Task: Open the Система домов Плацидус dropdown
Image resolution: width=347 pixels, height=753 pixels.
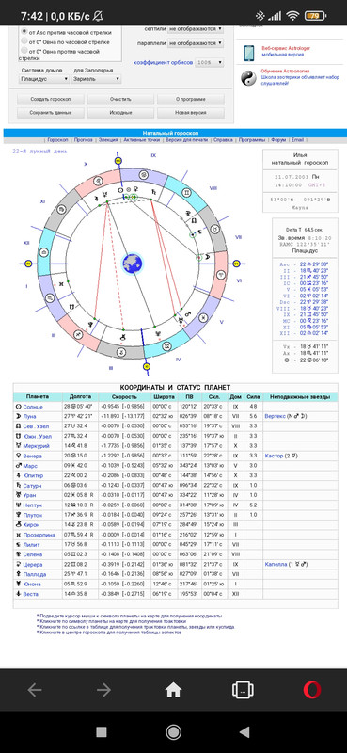Action: pos(44,79)
